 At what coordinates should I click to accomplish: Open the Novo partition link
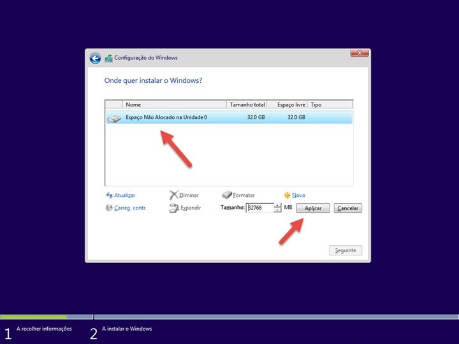pyautogui.click(x=298, y=195)
